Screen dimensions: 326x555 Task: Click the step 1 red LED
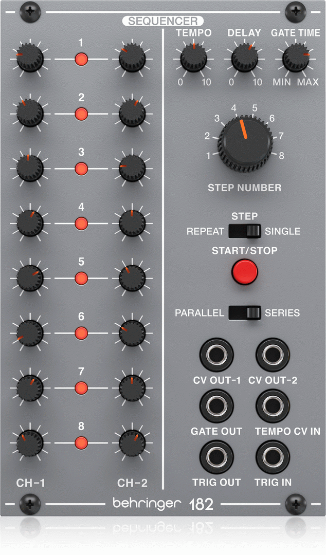click(x=81, y=59)
